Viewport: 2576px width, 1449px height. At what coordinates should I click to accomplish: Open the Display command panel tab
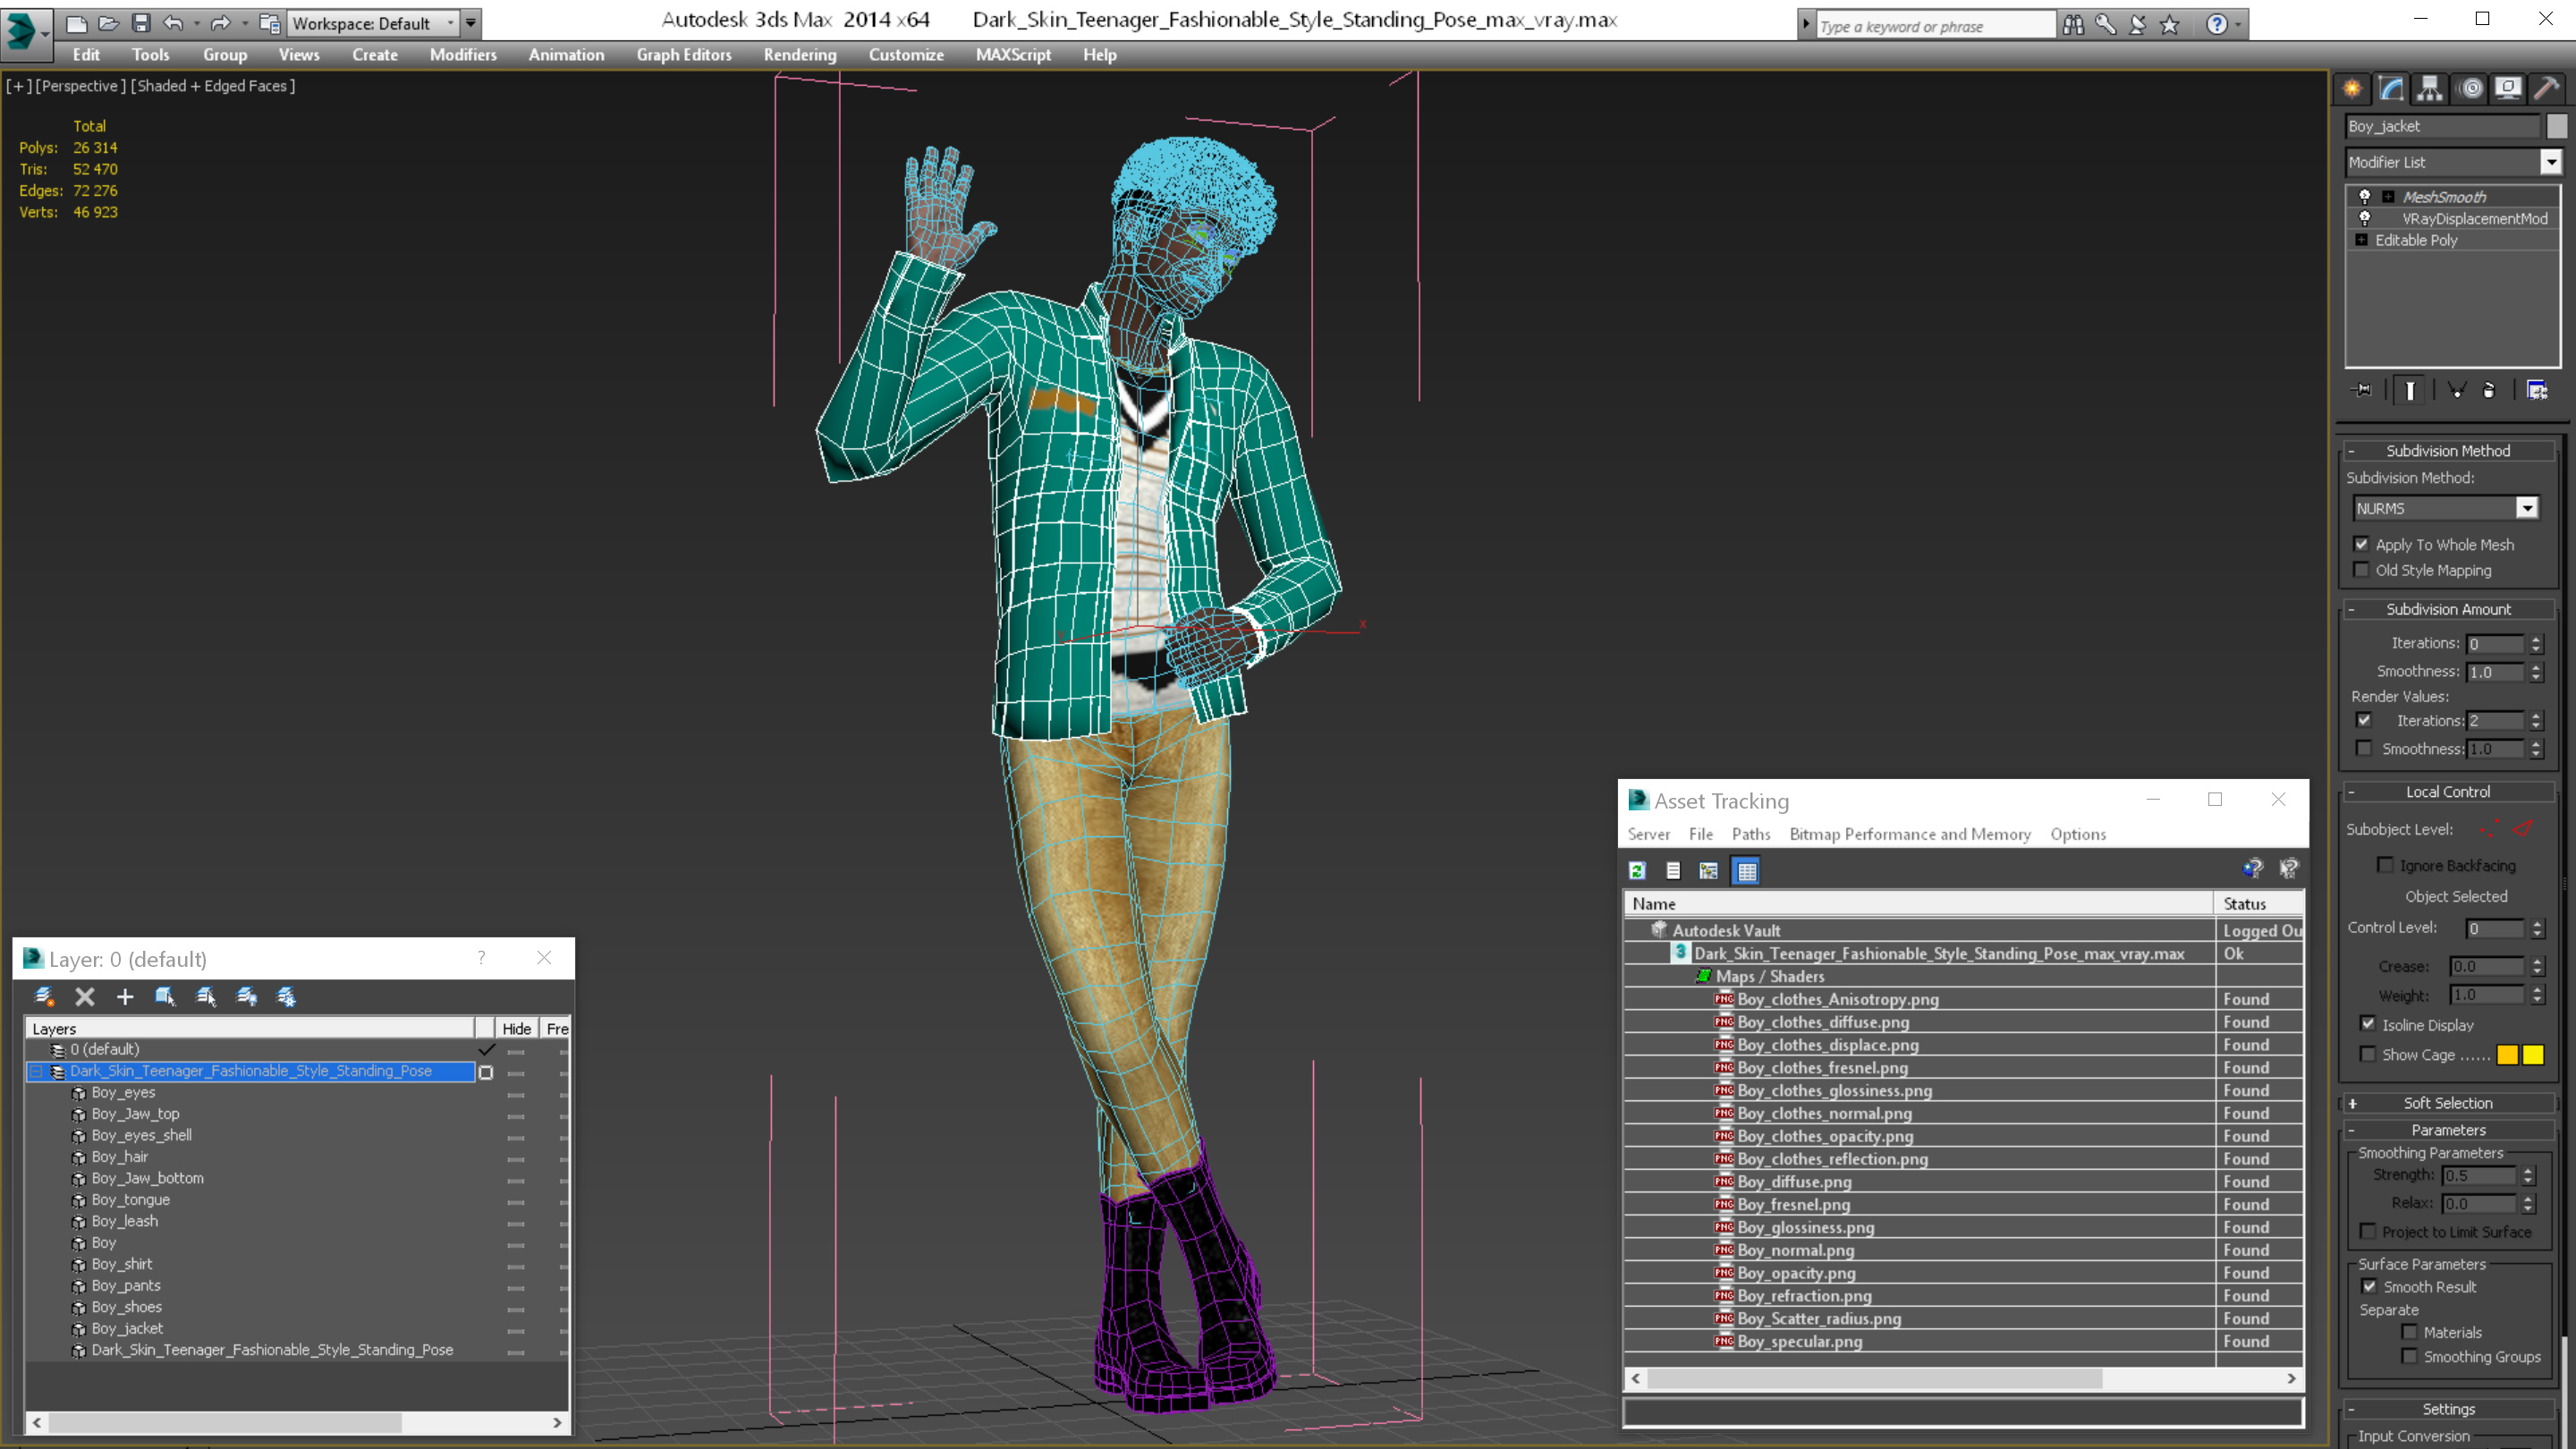tap(2508, 89)
